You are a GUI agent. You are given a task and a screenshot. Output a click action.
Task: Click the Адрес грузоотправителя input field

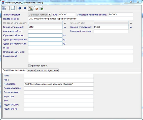(x=45, y=39)
